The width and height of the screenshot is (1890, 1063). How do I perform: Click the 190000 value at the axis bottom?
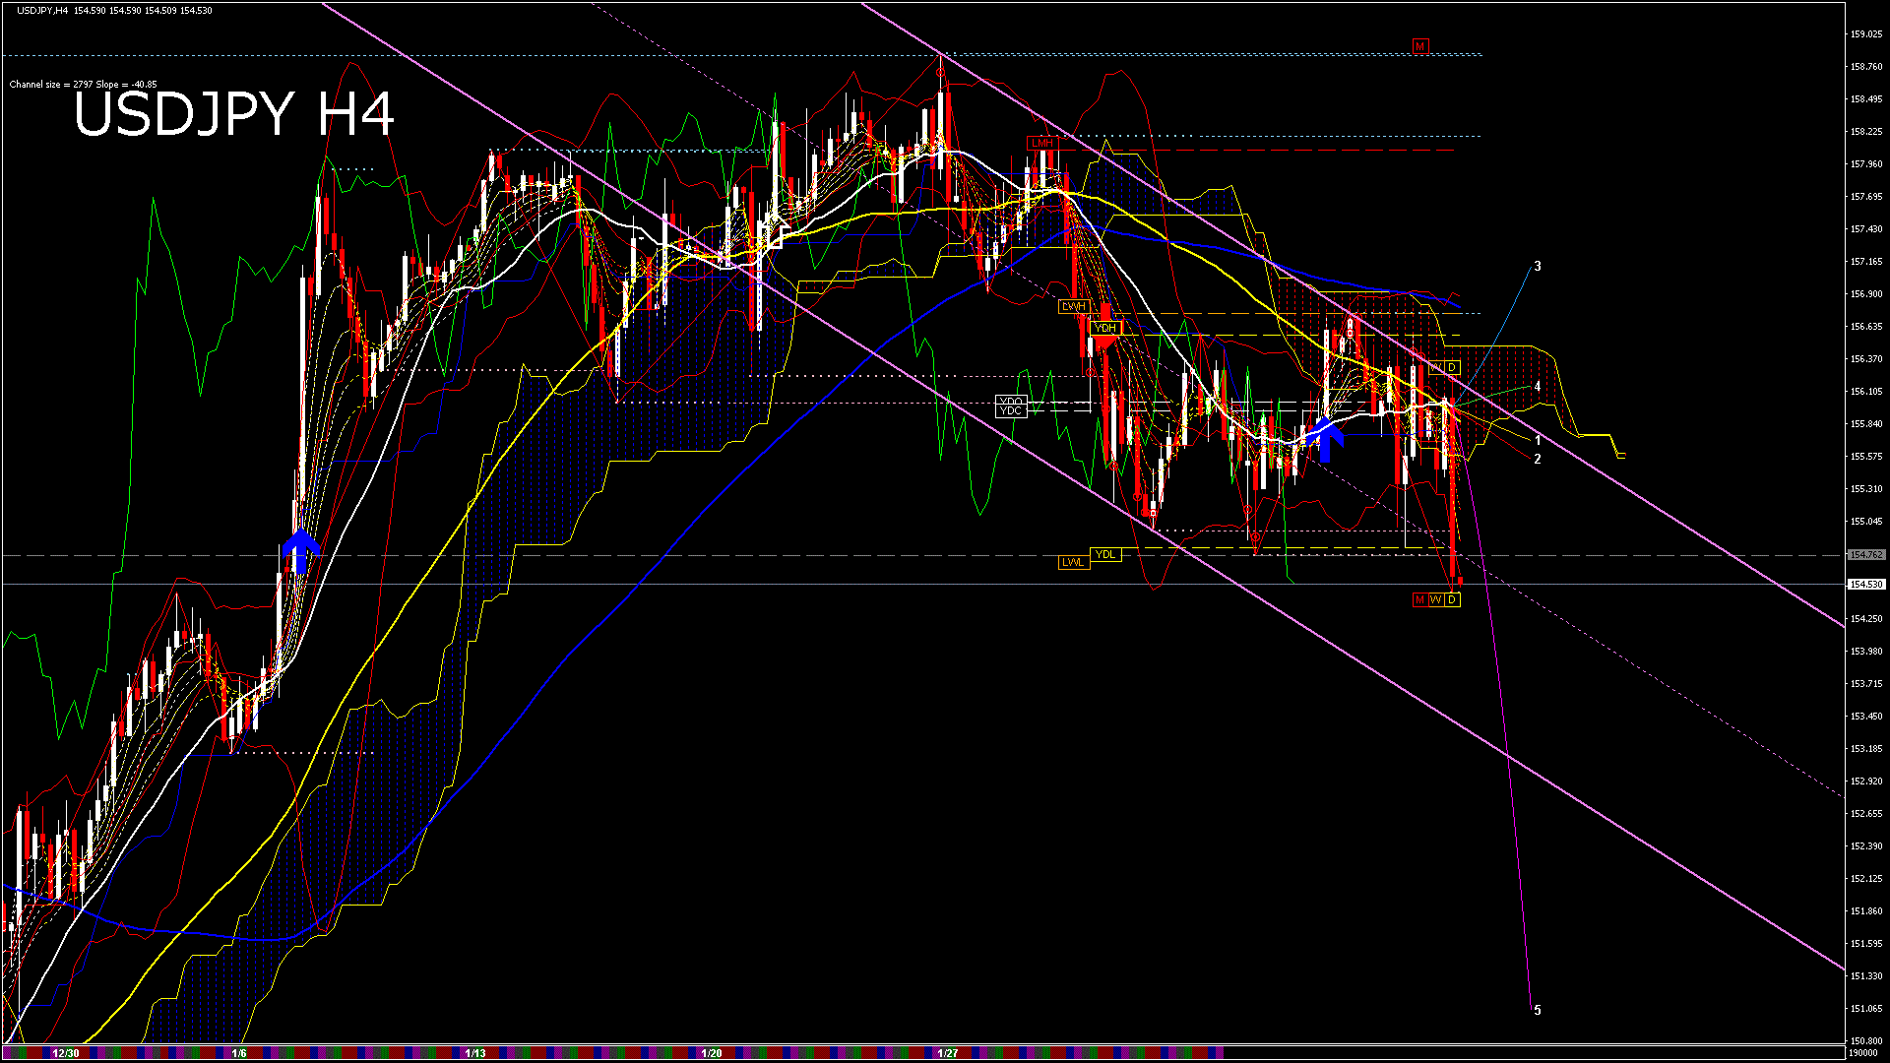(x=1864, y=1053)
